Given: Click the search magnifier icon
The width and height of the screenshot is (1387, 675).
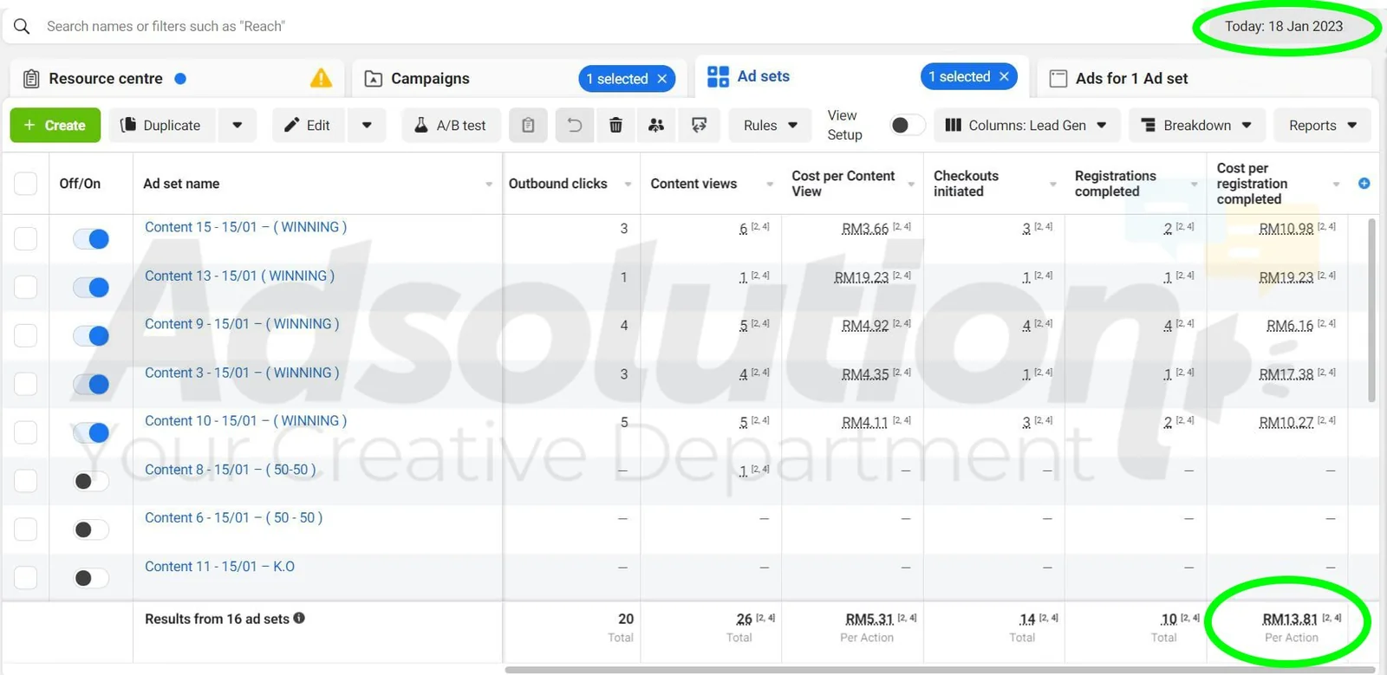Looking at the screenshot, I should 22,27.
